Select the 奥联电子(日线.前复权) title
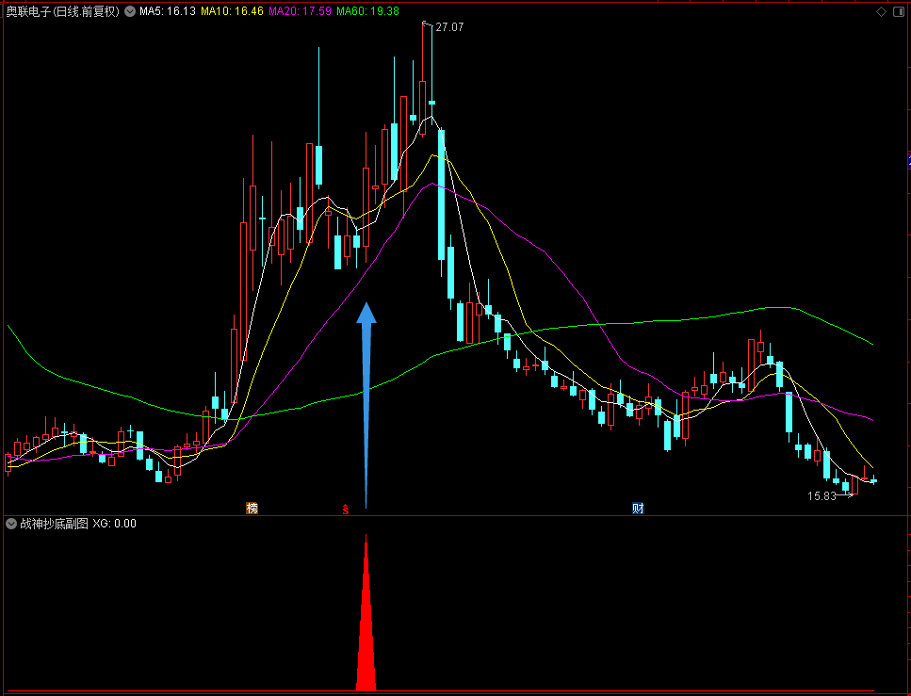Viewport: 911px width, 696px height. 63,11
